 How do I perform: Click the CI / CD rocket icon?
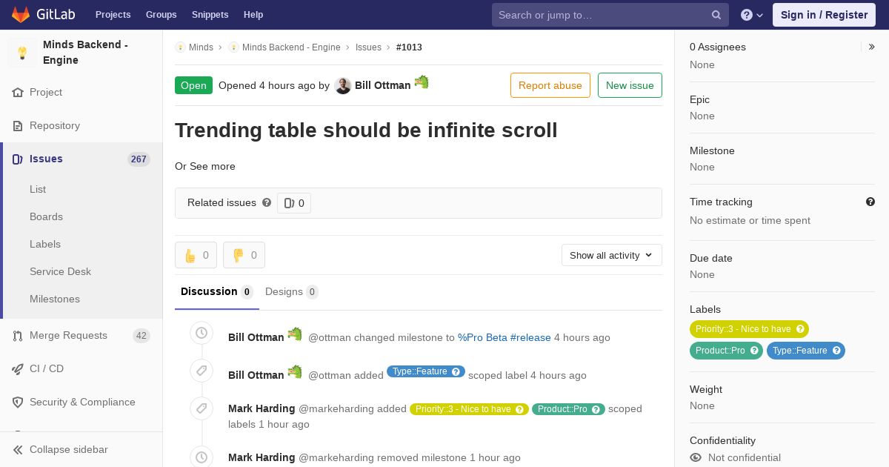18,369
